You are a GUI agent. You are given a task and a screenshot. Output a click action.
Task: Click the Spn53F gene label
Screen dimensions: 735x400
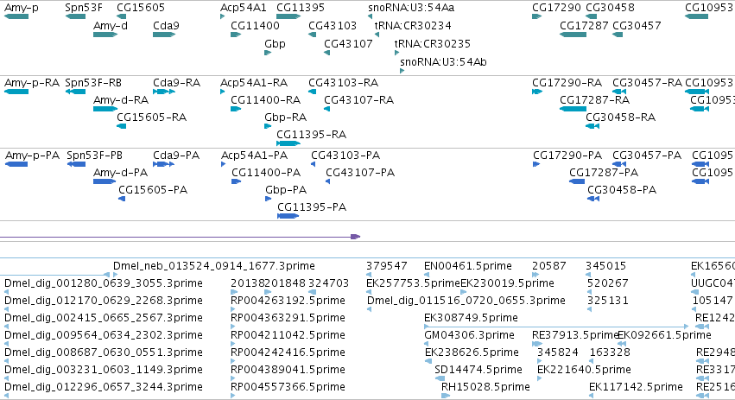point(84,8)
